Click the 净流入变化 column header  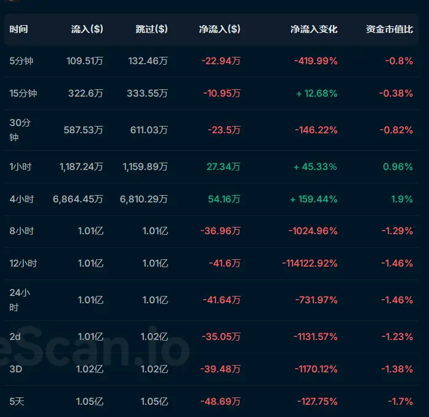pos(314,29)
